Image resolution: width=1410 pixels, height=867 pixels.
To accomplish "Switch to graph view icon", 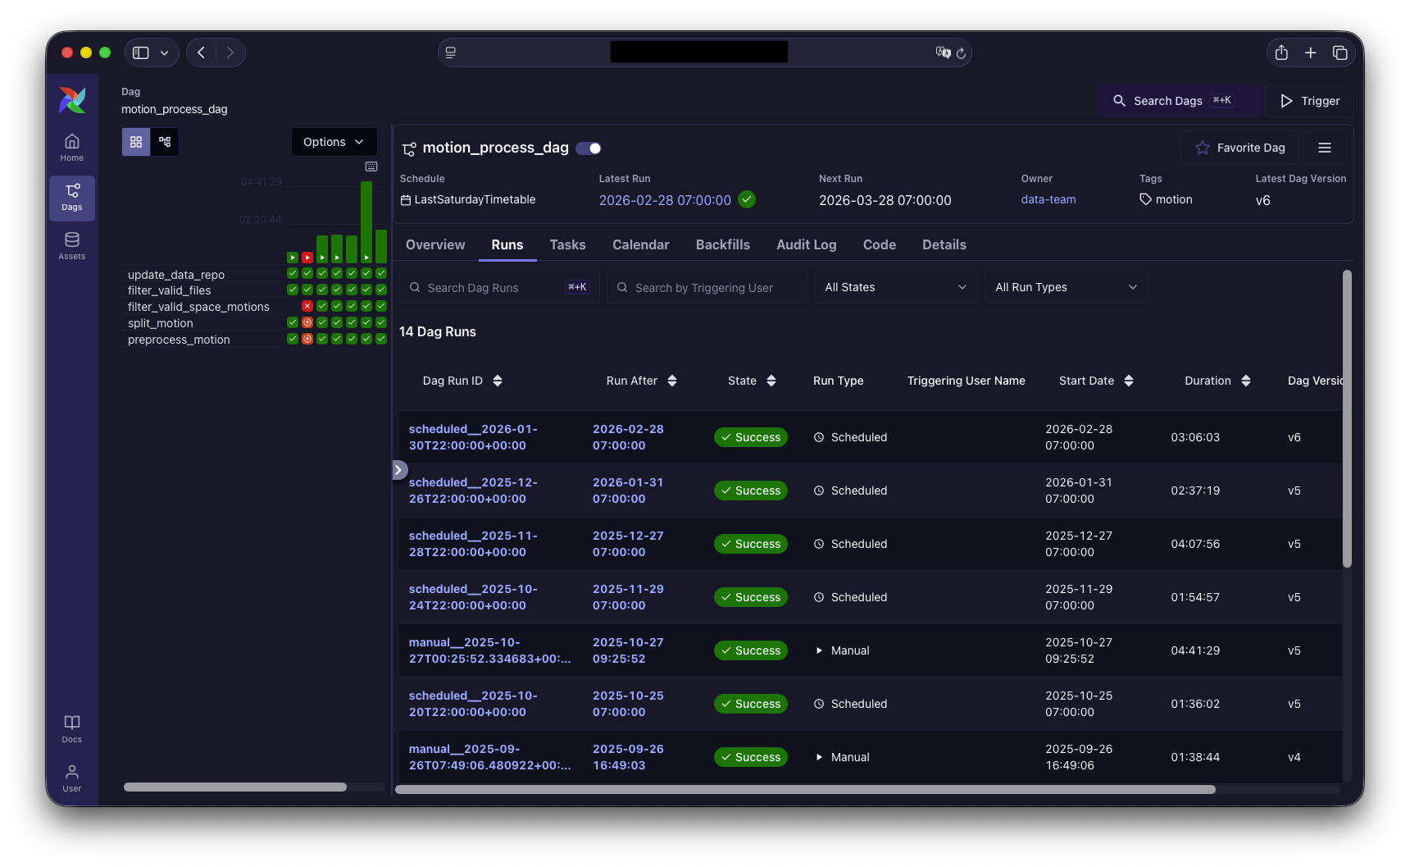I will 165,142.
